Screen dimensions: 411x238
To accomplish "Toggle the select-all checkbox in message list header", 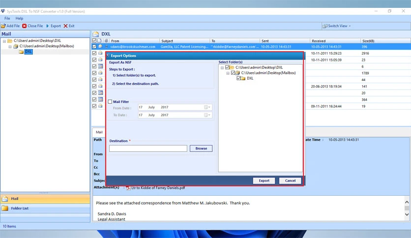I will (x=94, y=41).
